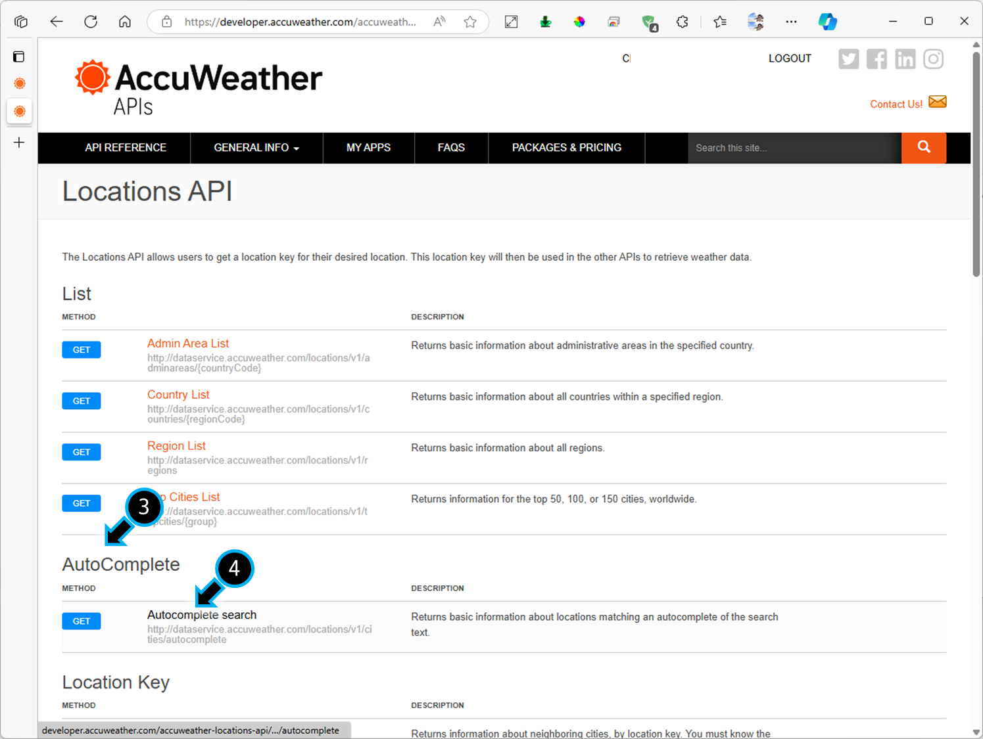Select the active AccuWeather vertical tab

[x=20, y=111]
